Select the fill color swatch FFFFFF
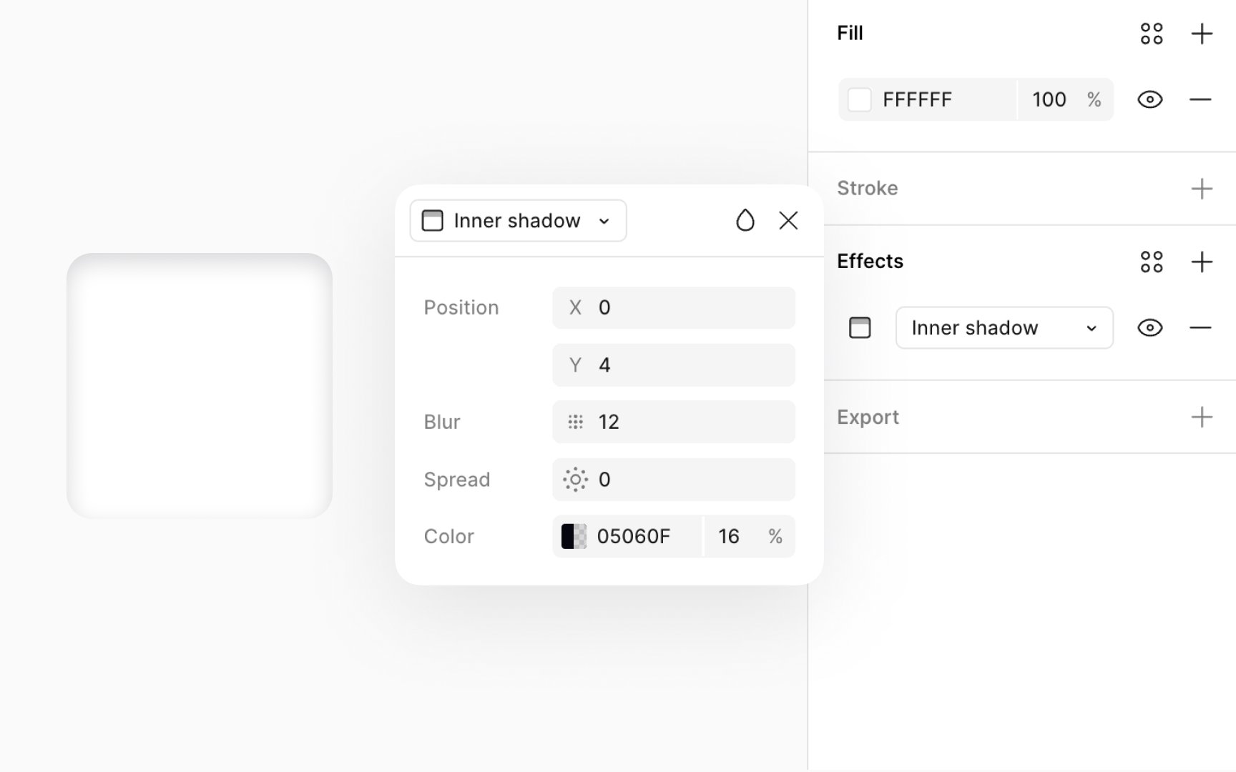The height and width of the screenshot is (772, 1236). click(860, 99)
